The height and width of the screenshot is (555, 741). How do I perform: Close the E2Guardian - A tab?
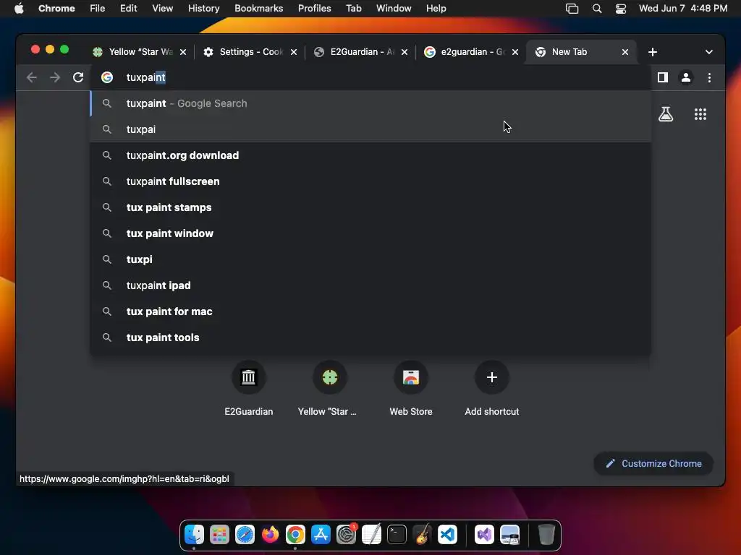404,52
